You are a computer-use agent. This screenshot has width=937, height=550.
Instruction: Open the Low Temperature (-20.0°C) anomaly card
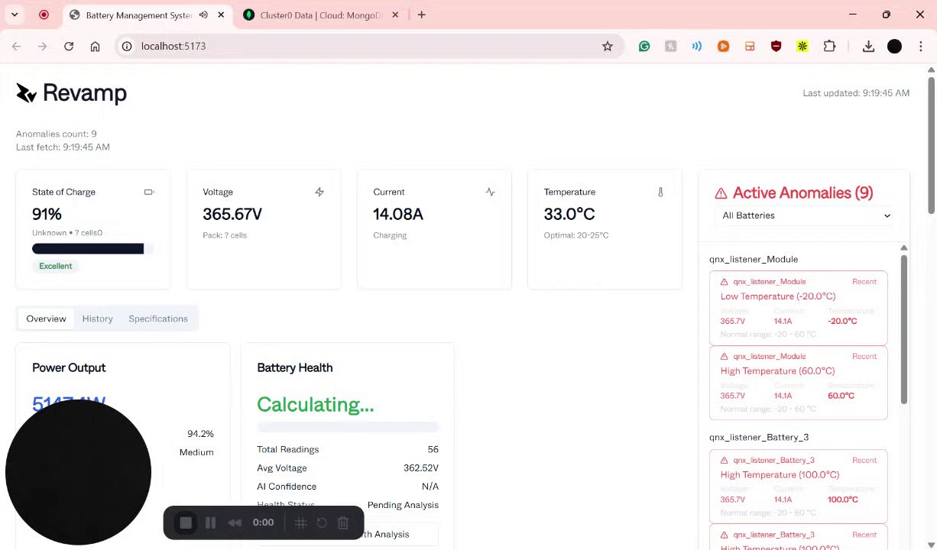[798, 308]
